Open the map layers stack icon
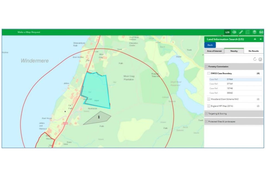266x177 pixels. pos(254,32)
